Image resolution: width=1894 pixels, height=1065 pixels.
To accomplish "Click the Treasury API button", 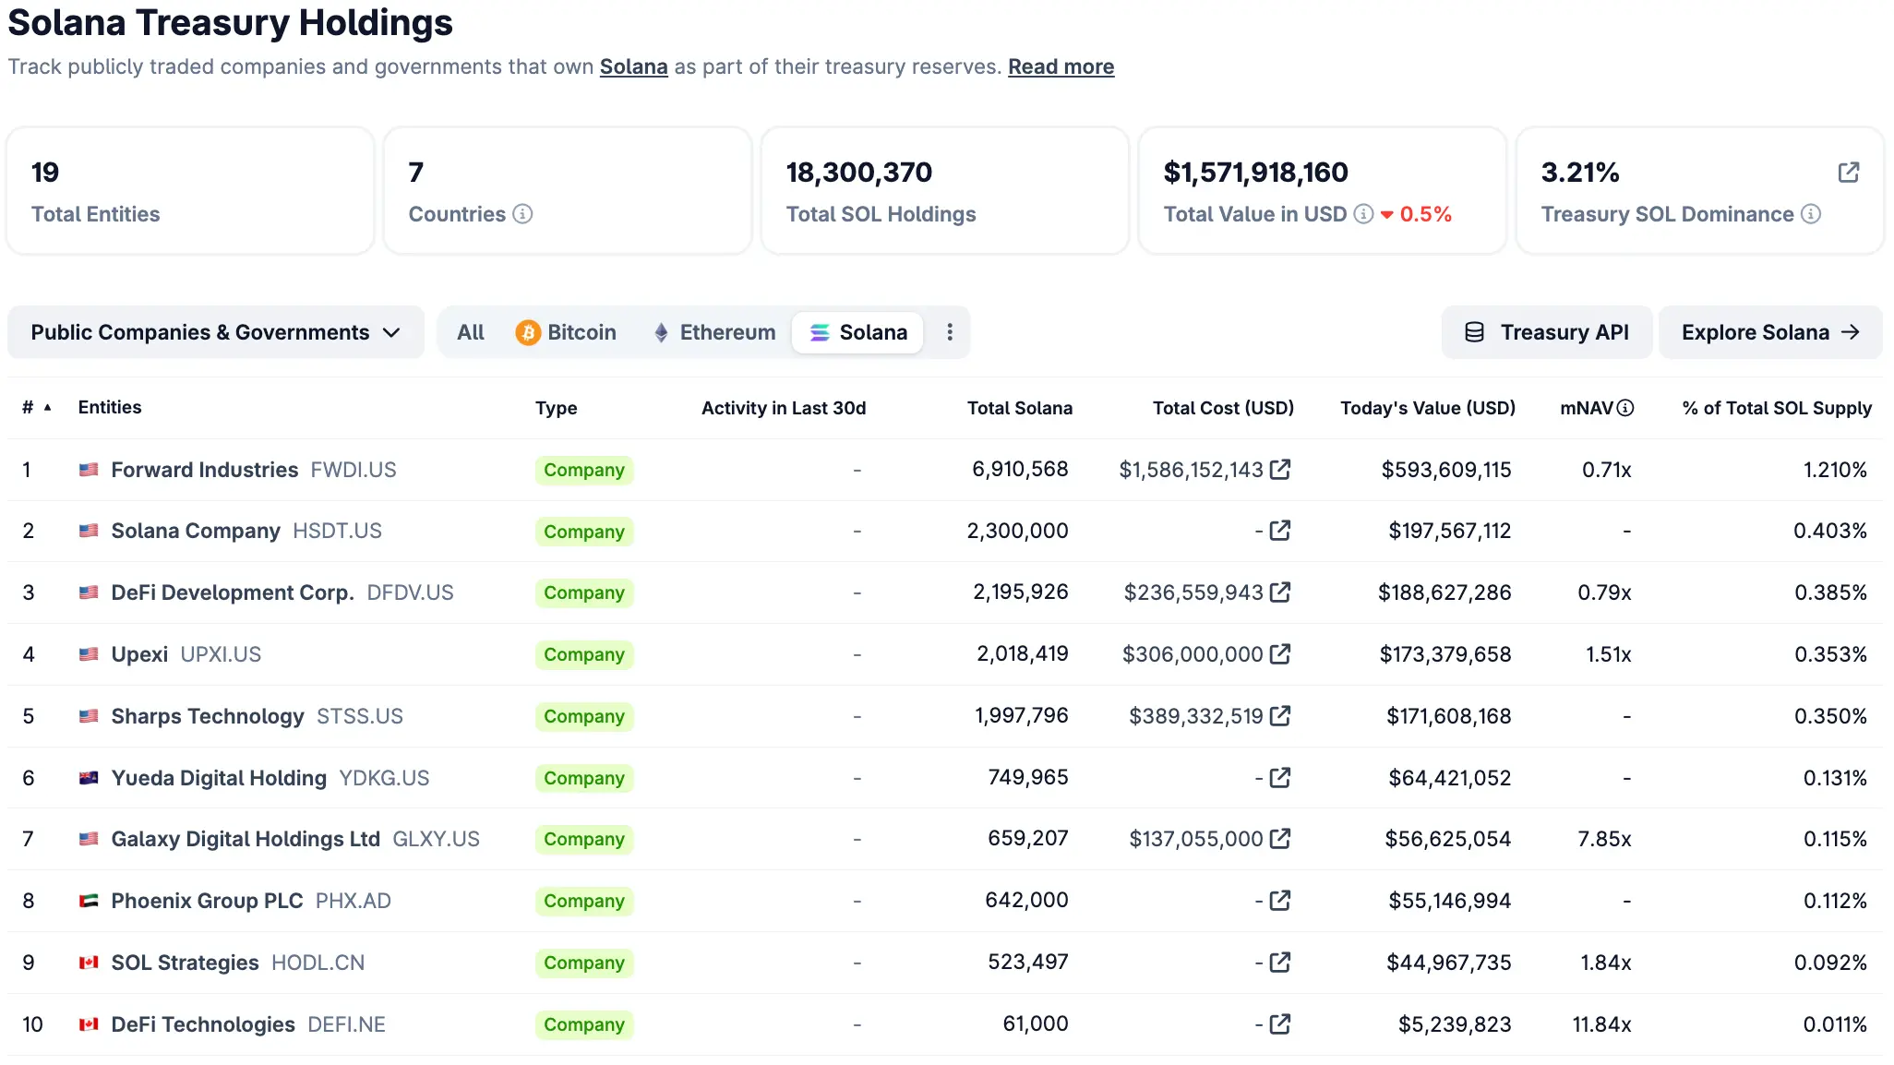I will click(x=1547, y=332).
